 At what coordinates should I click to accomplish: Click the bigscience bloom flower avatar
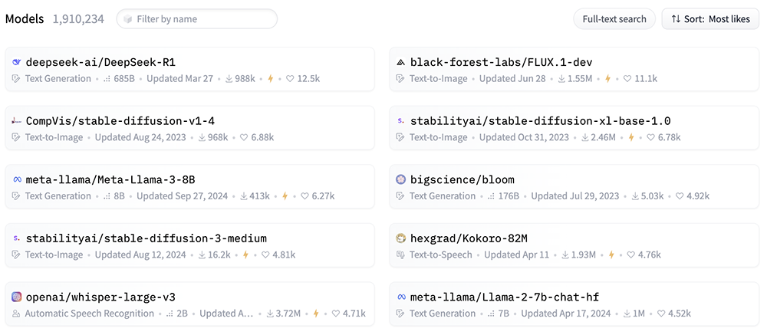[x=400, y=179]
